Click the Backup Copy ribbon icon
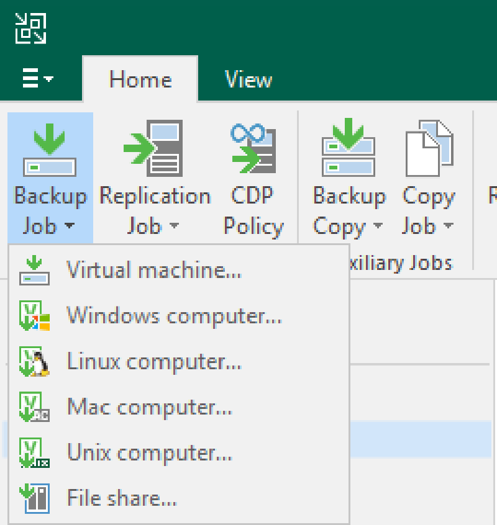The width and height of the screenshot is (497, 525). pyautogui.click(x=348, y=147)
